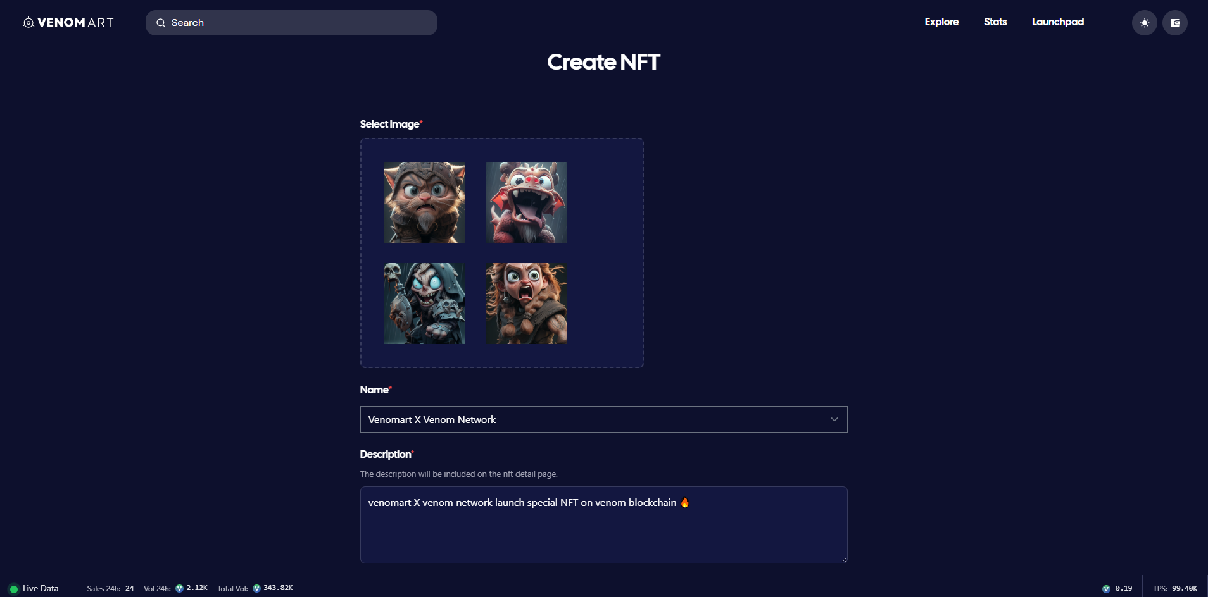This screenshot has width=1208, height=597.
Task: Open the Launchpad link
Action: point(1057,22)
